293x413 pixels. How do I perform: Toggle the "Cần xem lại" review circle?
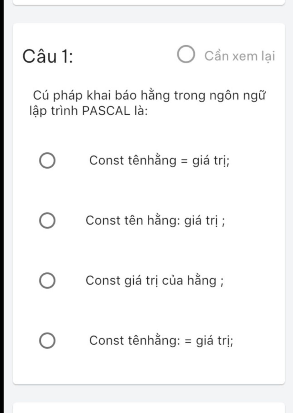click(x=186, y=54)
